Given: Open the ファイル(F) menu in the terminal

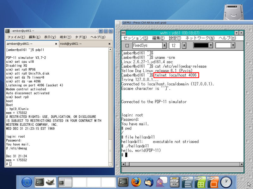Looking at the screenshot, I should pyautogui.click(x=16, y=37).
